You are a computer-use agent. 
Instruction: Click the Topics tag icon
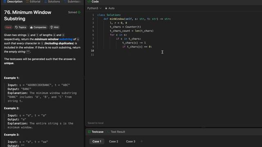click(x=16, y=27)
